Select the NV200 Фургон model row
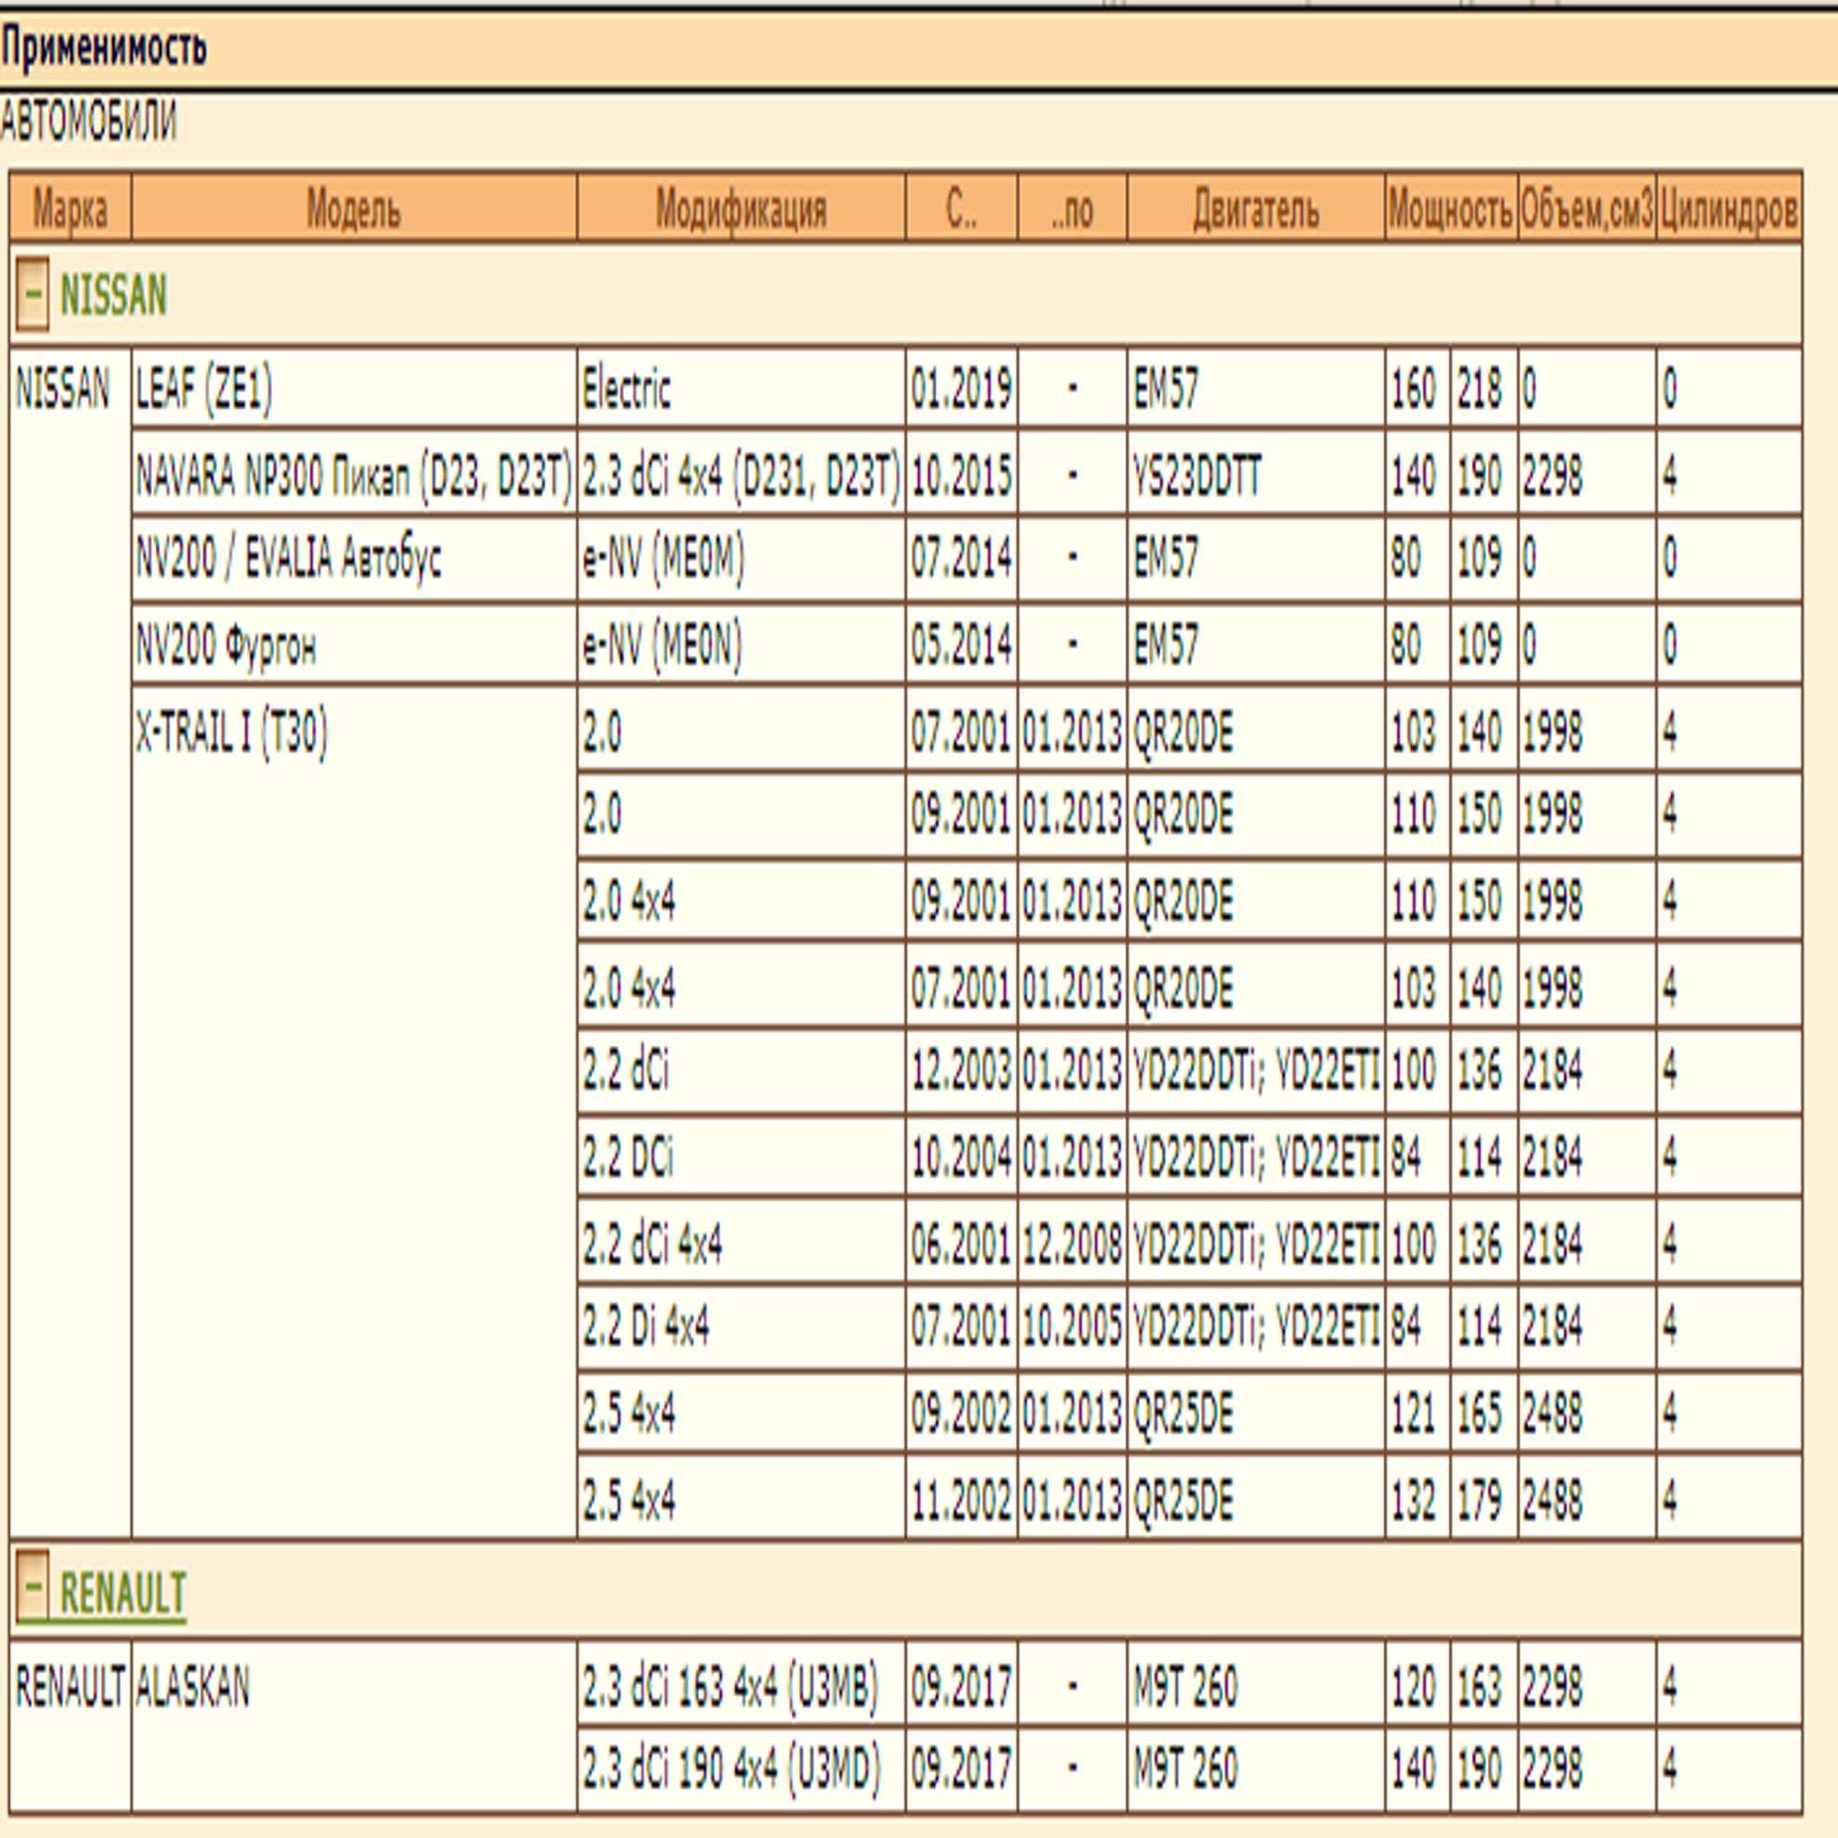The height and width of the screenshot is (1838, 1838). point(966,645)
